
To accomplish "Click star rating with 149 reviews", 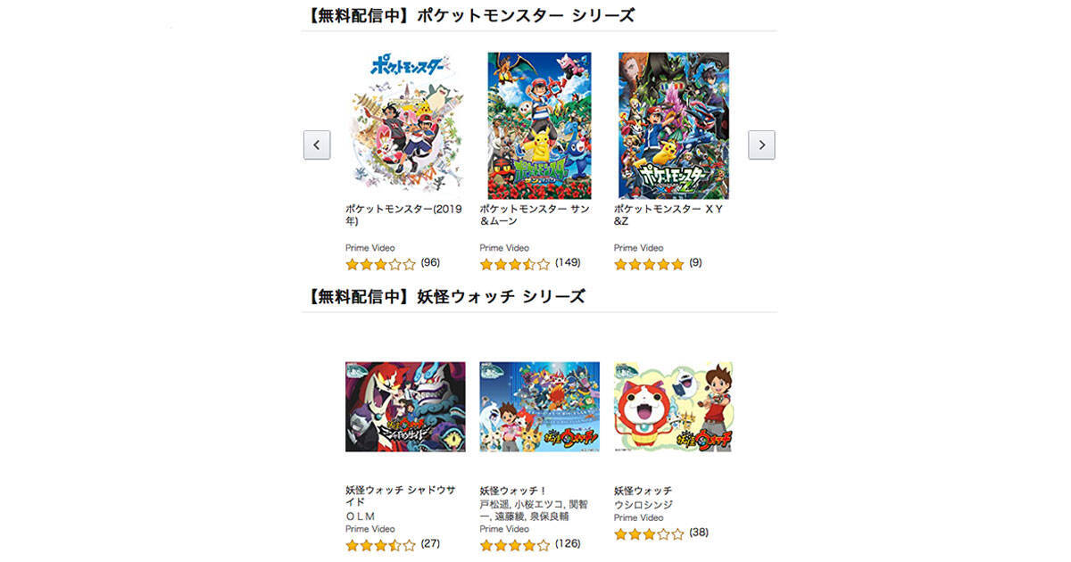I will pyautogui.click(x=515, y=264).
